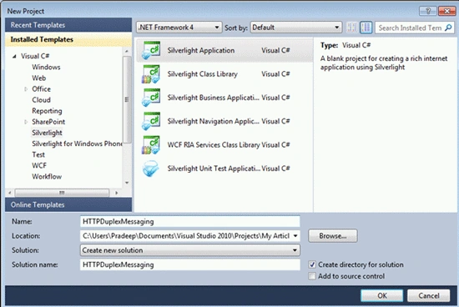Click the Silverlight Navigation Application template icon

[151, 121]
